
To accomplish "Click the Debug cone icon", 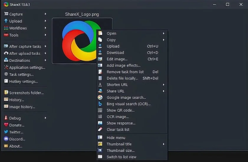I will pyautogui.click(x=6, y=118).
